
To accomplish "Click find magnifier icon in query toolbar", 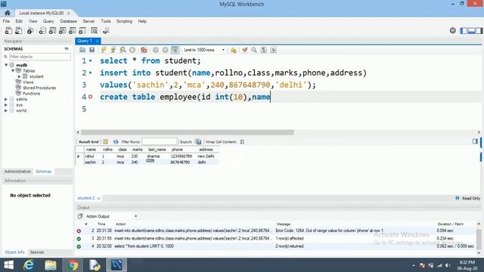I will coord(254,50).
